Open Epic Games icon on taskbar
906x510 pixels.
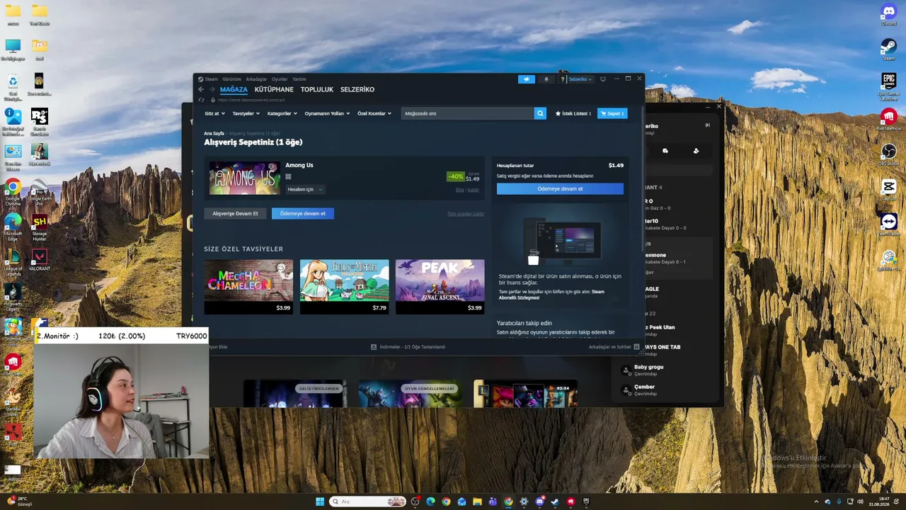586,501
